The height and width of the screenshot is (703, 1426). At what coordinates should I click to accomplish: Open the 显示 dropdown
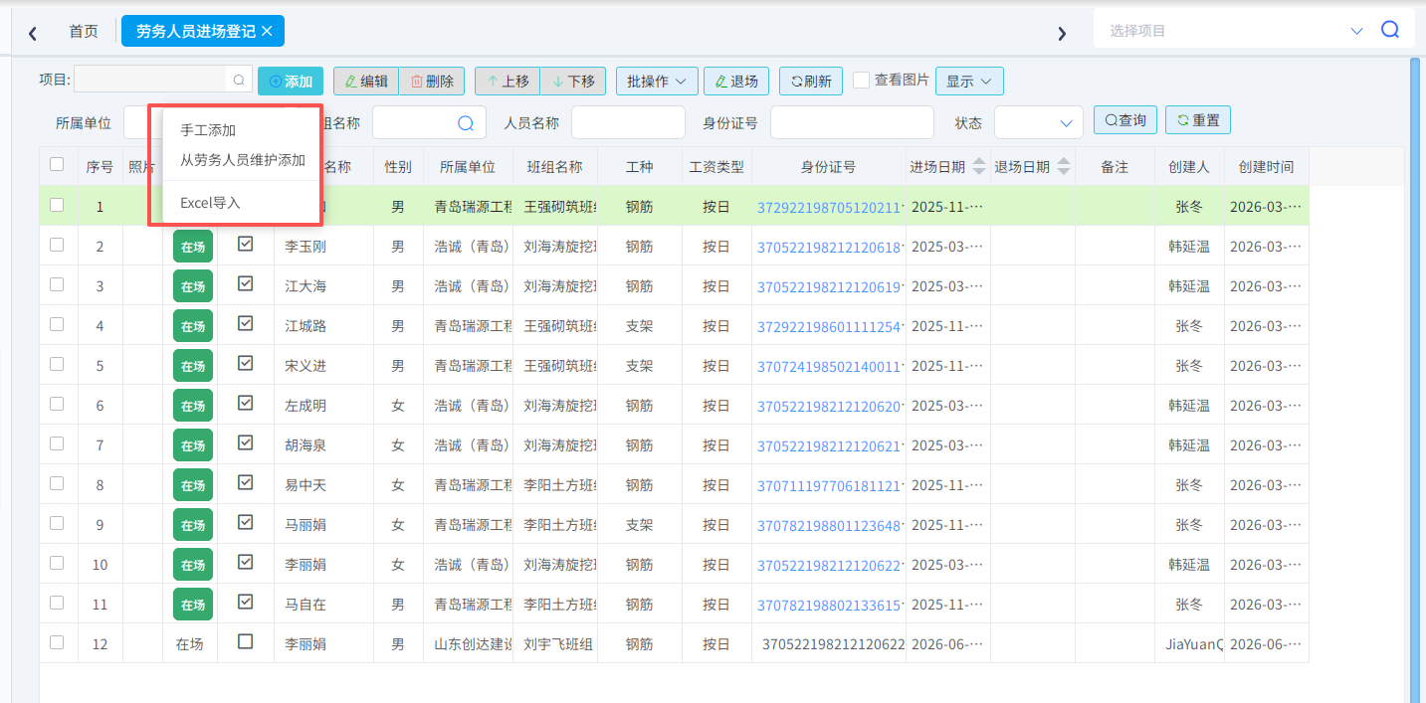(969, 82)
